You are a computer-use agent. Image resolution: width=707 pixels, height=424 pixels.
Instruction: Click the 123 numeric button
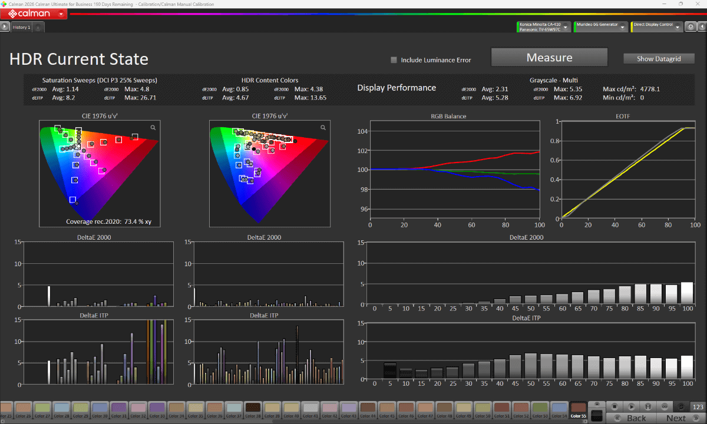698,406
